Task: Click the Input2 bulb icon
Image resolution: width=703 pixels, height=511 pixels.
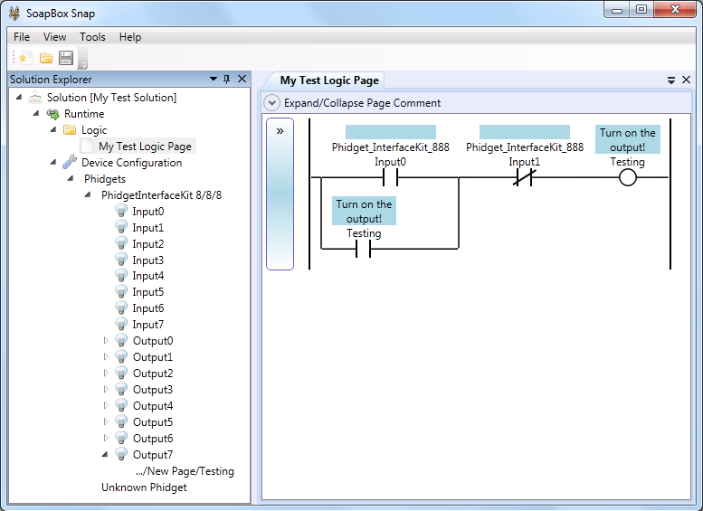Action: (x=121, y=243)
